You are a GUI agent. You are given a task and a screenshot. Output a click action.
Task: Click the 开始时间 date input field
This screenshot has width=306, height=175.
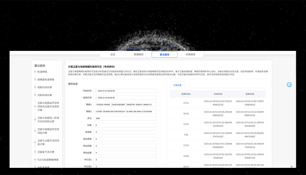pyautogui.click(x=125, y=91)
